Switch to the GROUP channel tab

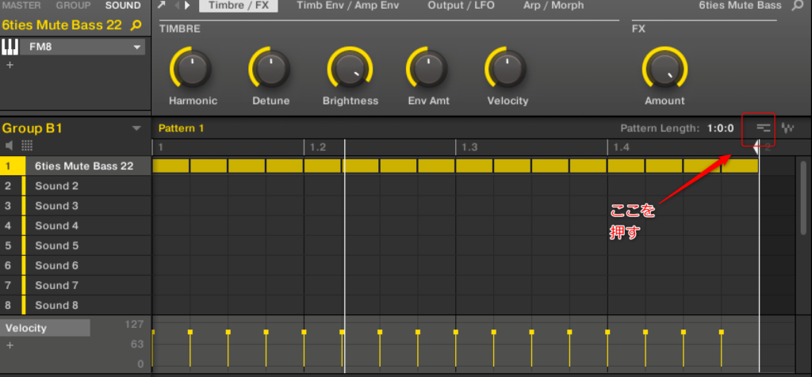(x=72, y=6)
